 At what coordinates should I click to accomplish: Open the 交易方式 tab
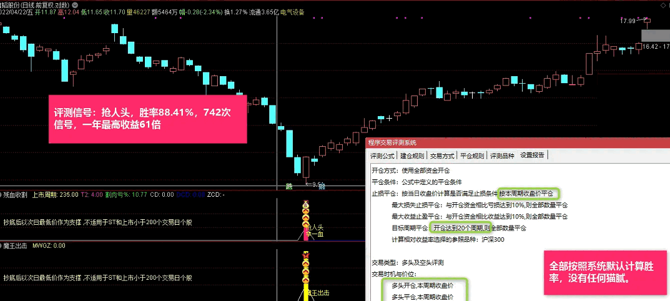[442, 155]
